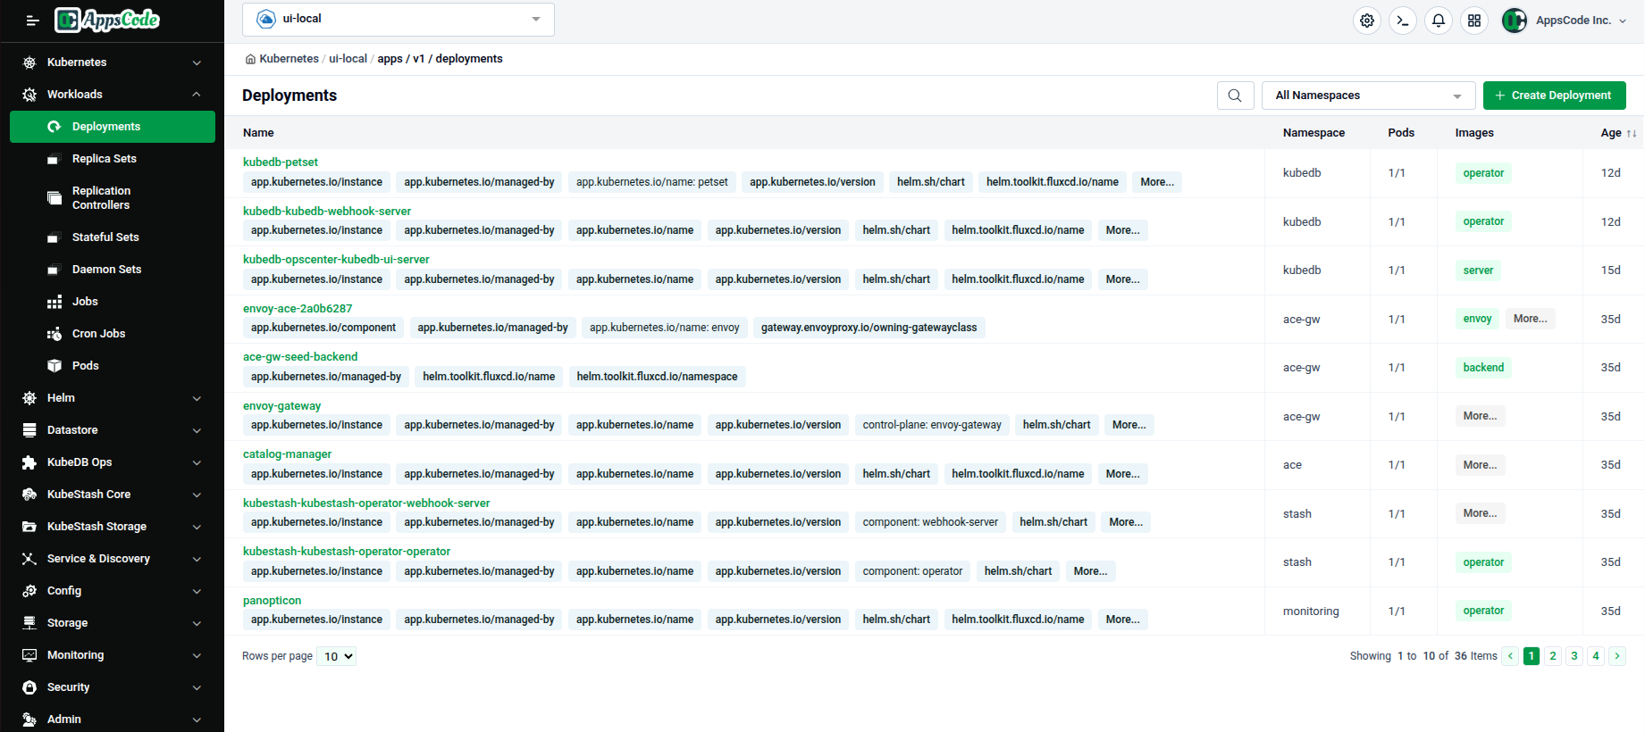Click the Admin sidebar icon
The width and height of the screenshot is (1645, 732).
click(x=29, y=720)
